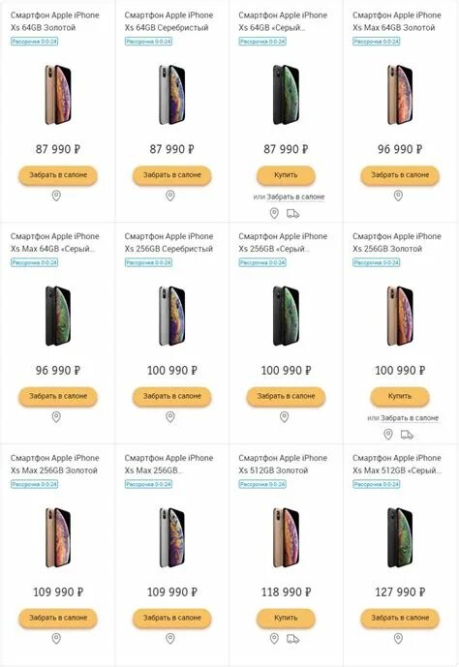Click location pin under Xs Max 256GB Золотой
This screenshot has width=459, height=667.
[56, 639]
